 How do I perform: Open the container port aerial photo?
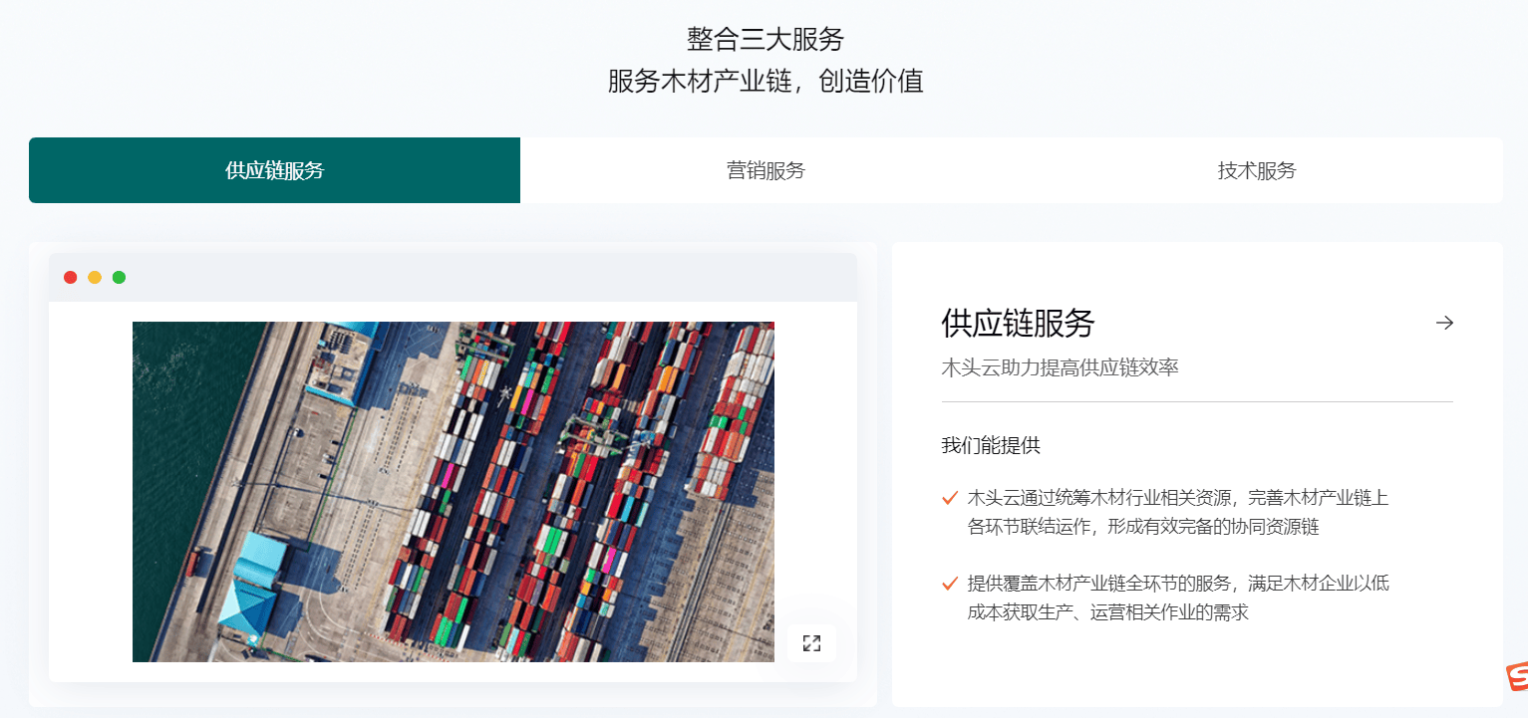click(454, 492)
